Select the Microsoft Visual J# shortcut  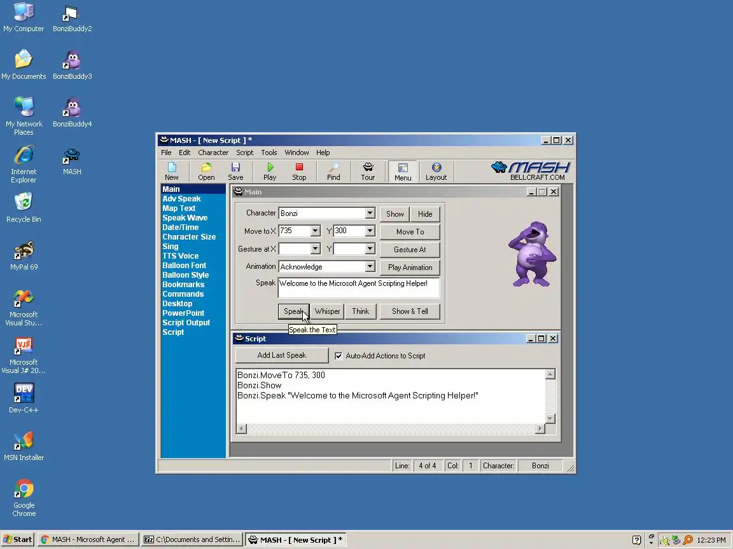point(24,355)
